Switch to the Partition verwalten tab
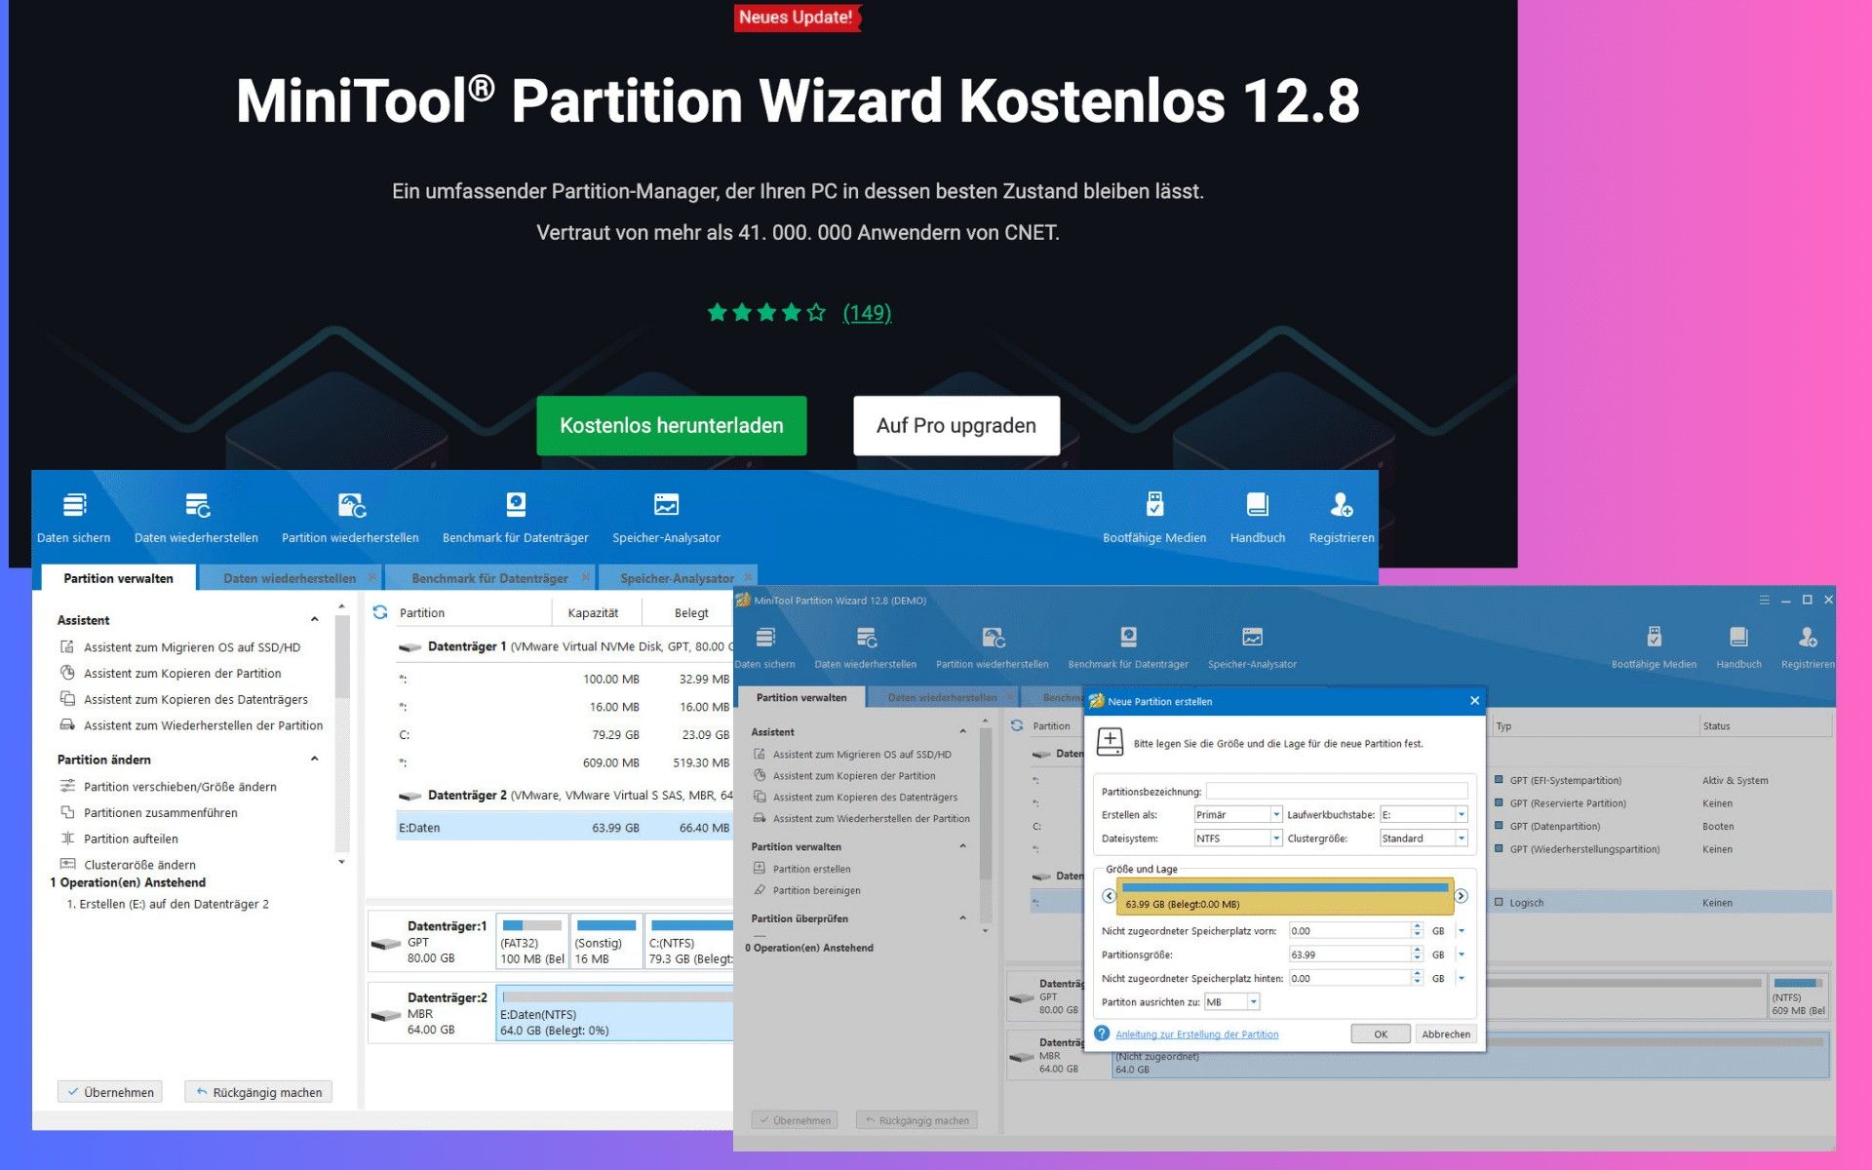The width and height of the screenshot is (1872, 1170). (118, 578)
